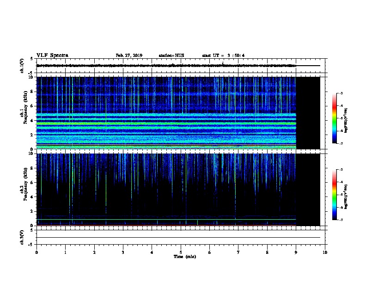
Task: Click the ch.2 frequency tick '4'
Action: point(32,197)
